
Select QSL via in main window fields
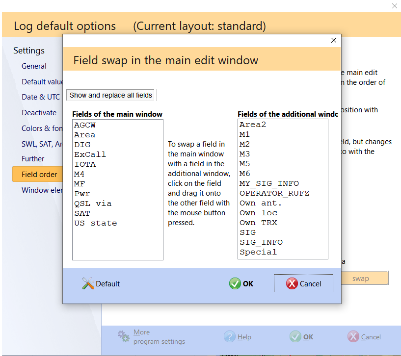118,203
